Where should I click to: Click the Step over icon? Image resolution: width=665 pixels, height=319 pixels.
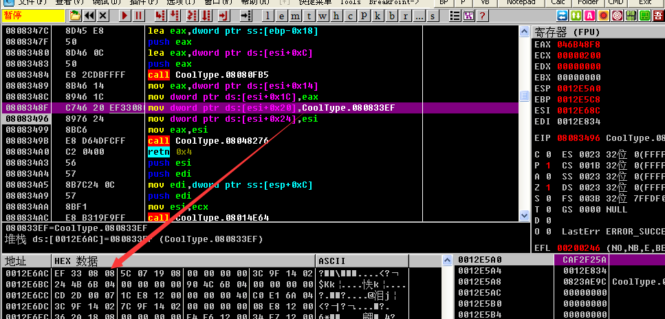pos(175,15)
